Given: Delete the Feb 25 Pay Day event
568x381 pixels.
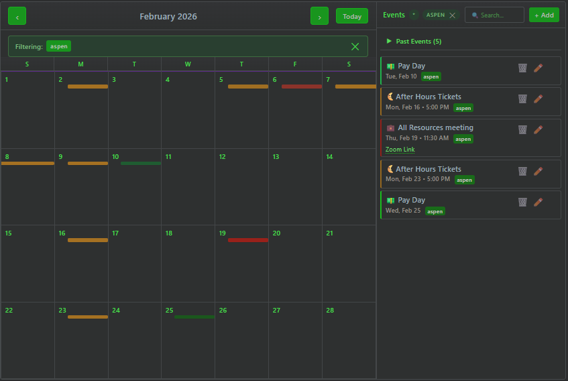Looking at the screenshot, I should click(x=522, y=202).
